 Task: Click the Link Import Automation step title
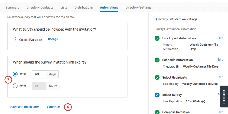pos(179,38)
